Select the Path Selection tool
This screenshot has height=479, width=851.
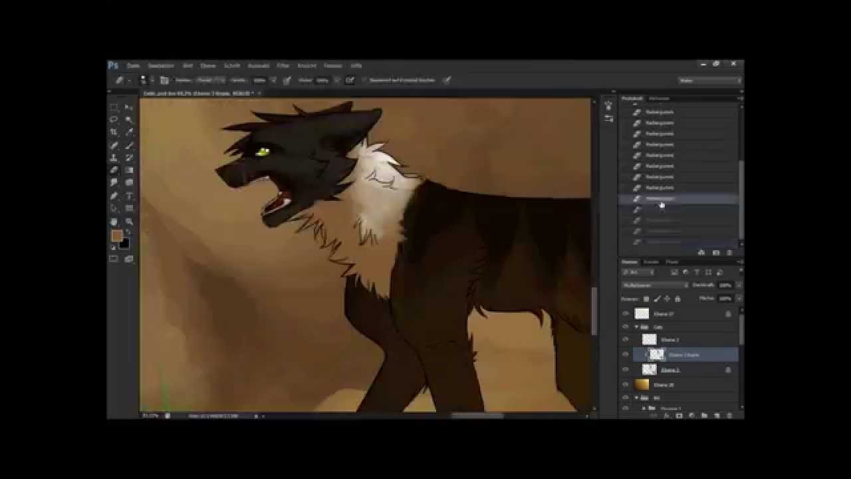pos(114,208)
